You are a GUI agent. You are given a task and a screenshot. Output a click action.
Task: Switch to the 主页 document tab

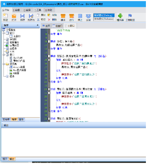click(46, 26)
